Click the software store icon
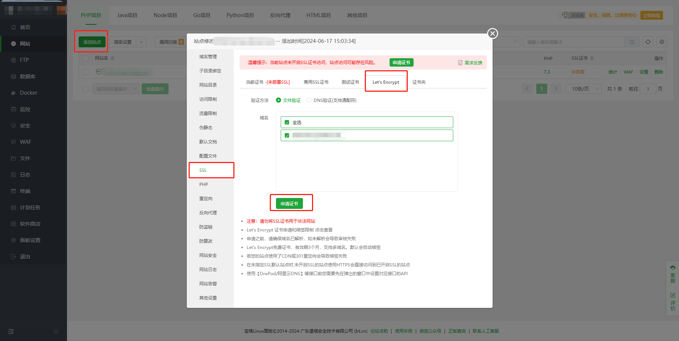The width and height of the screenshot is (679, 341). pyautogui.click(x=13, y=224)
